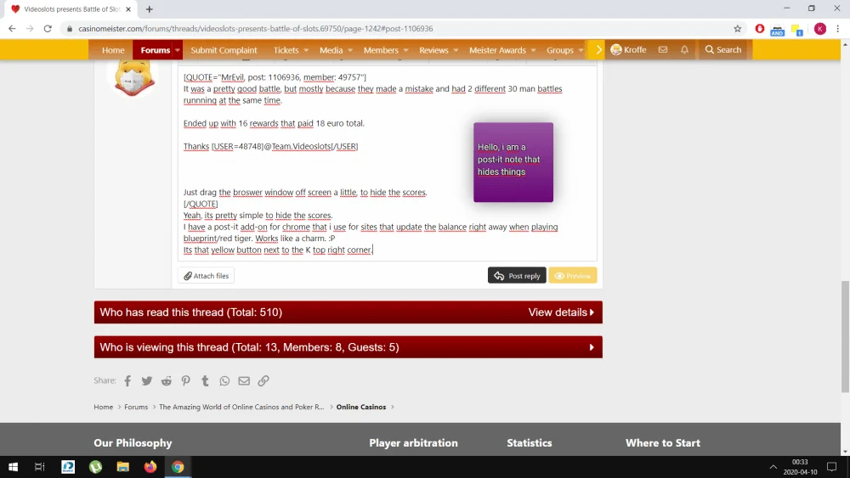Expand Members dropdown menu
The width and height of the screenshot is (850, 478).
coord(405,50)
